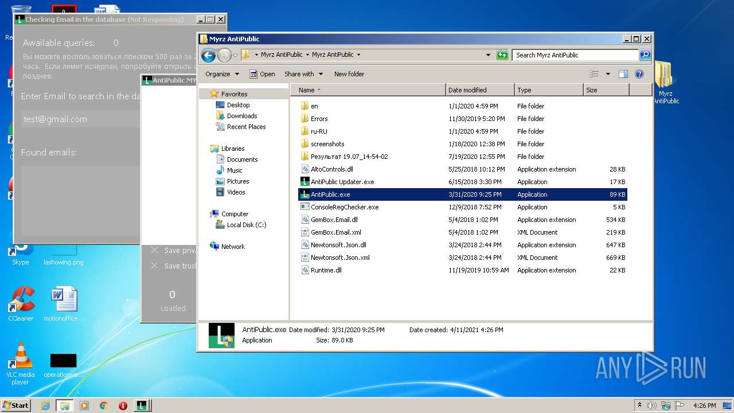Click the change view icon
Viewport: 734px width, 413px height.
tap(594, 74)
